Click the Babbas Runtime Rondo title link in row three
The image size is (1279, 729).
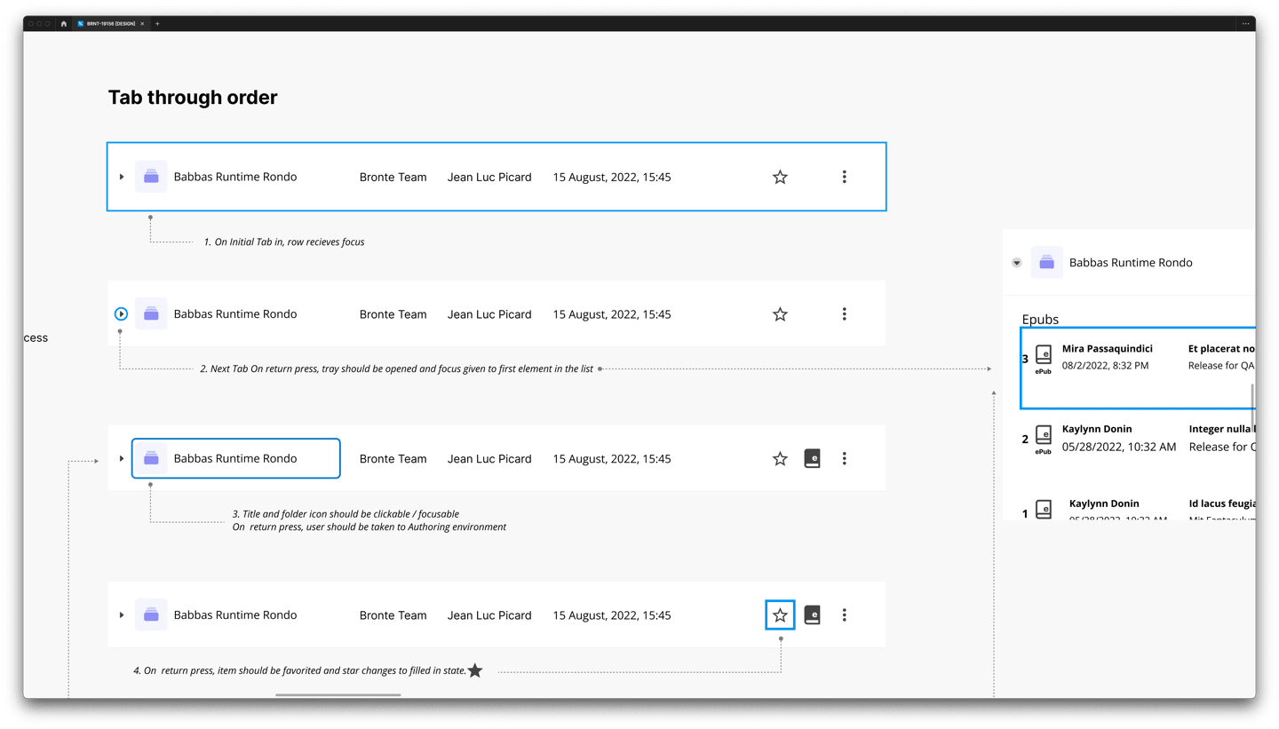[x=235, y=458]
